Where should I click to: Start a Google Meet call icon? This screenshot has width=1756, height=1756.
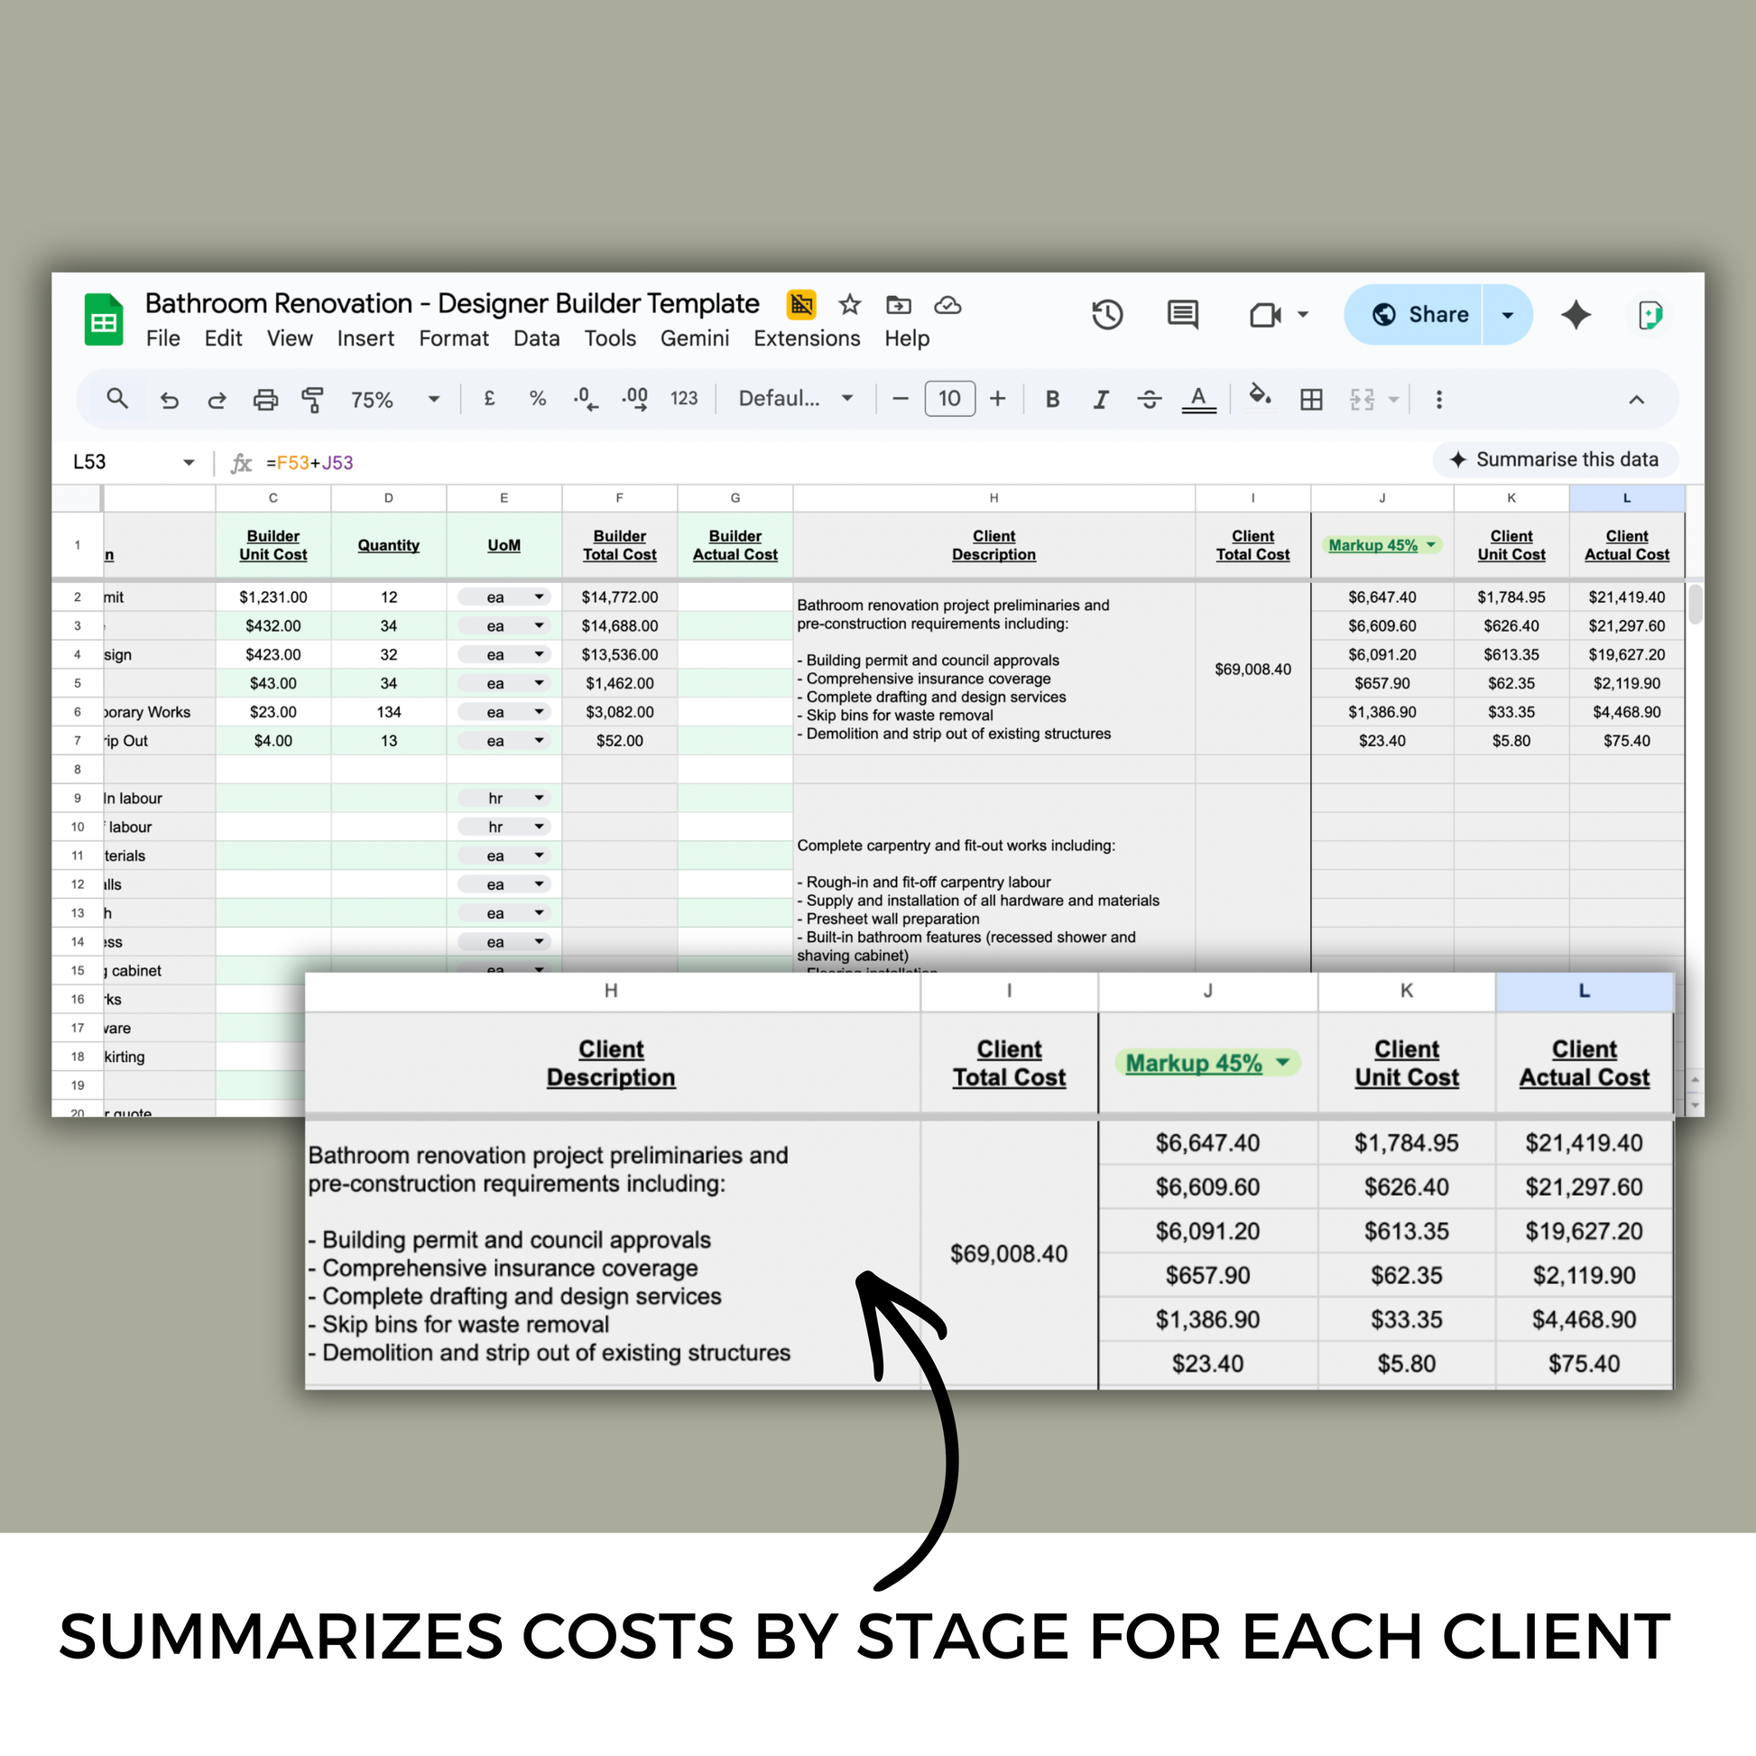[1266, 315]
